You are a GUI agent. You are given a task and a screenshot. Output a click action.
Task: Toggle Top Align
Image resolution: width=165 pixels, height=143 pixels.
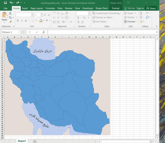(x=54, y=13)
